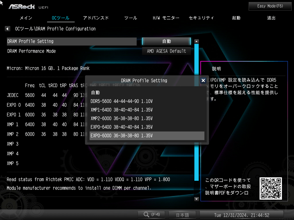Open the メイン tab
This screenshot has width=294, height=220.
coord(26,18)
